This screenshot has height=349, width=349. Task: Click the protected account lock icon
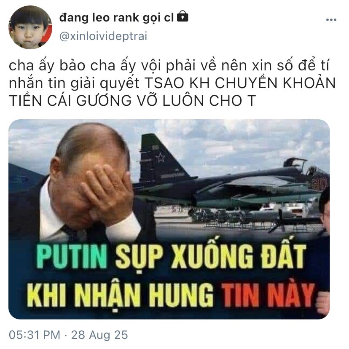point(183,16)
